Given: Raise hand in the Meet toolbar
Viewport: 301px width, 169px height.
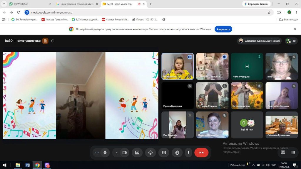Looking at the screenshot, I should (177, 153).
